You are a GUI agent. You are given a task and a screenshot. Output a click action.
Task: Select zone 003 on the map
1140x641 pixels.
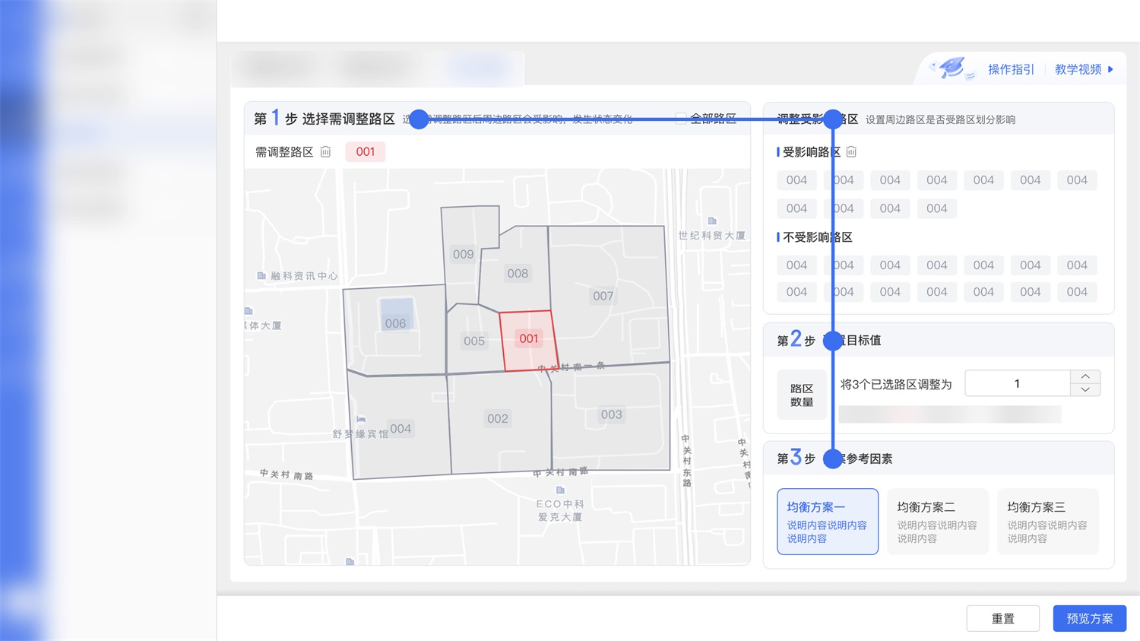pos(612,415)
